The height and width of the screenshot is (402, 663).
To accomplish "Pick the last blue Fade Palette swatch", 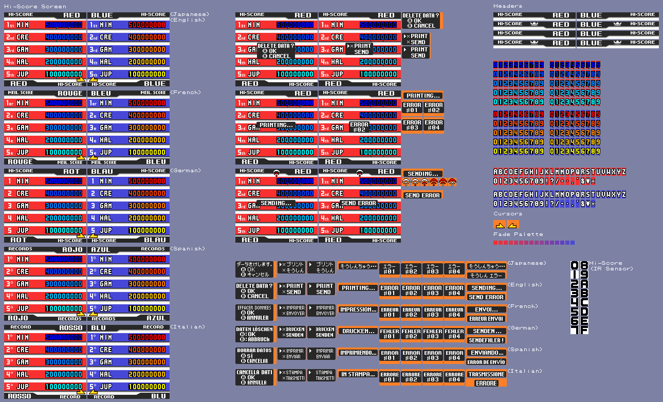I will [573, 243].
